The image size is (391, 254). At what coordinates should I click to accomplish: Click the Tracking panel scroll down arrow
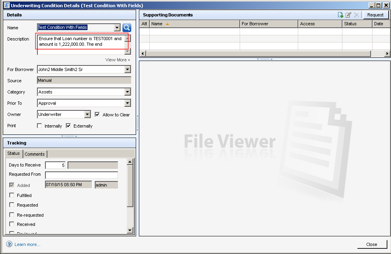tap(130, 230)
